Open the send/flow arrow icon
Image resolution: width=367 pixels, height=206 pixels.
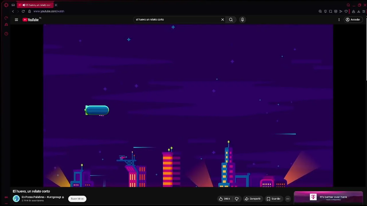click(x=341, y=11)
